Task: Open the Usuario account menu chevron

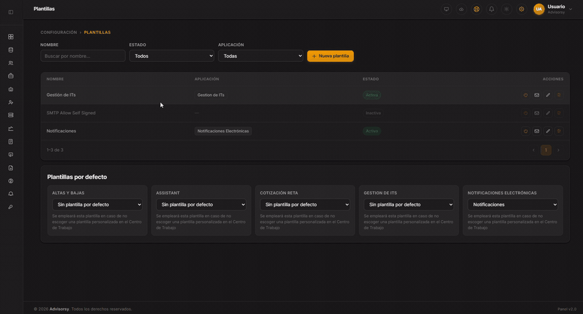Action: (x=570, y=9)
